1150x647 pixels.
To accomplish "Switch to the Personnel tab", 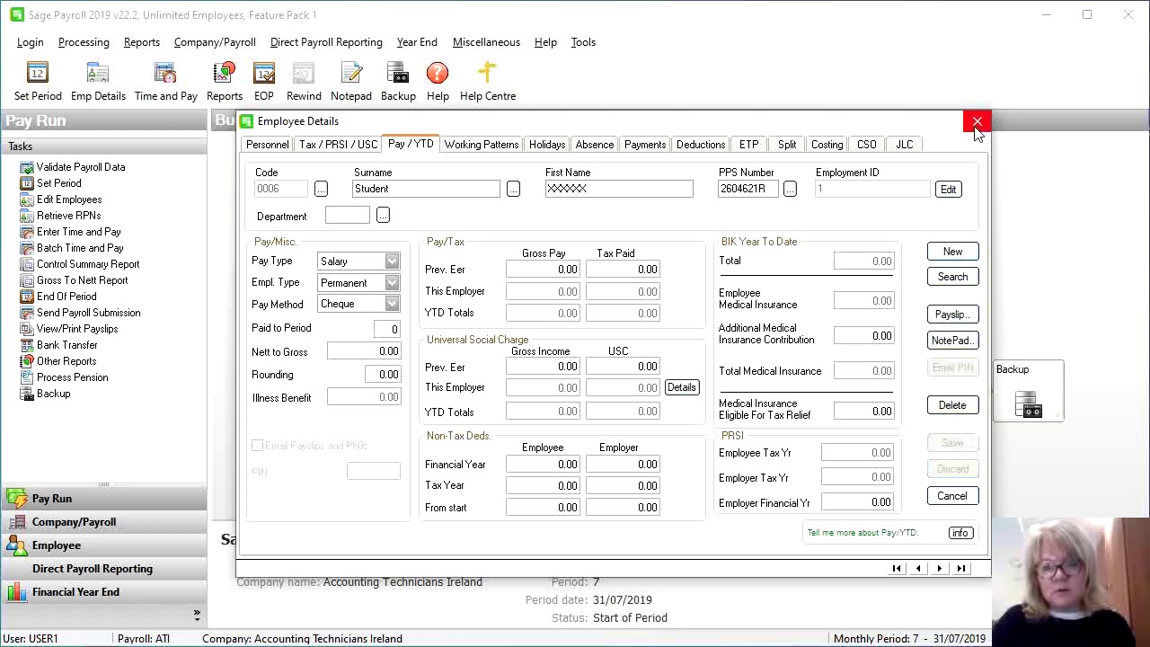I will pyautogui.click(x=268, y=145).
